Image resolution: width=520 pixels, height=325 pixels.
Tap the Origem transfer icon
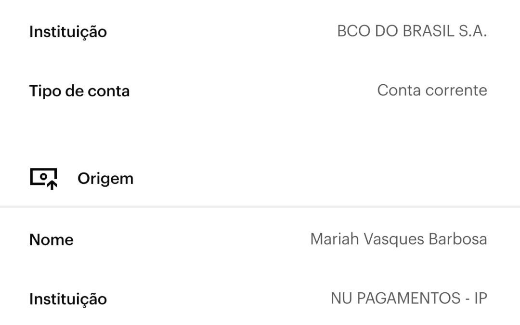[x=43, y=179]
